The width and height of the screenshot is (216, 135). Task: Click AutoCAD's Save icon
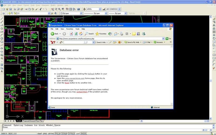tap(11, 9)
